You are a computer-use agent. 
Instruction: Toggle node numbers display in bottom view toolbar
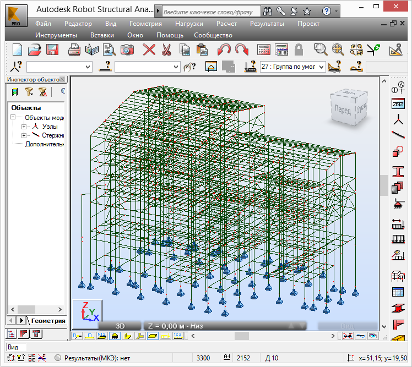(77, 335)
